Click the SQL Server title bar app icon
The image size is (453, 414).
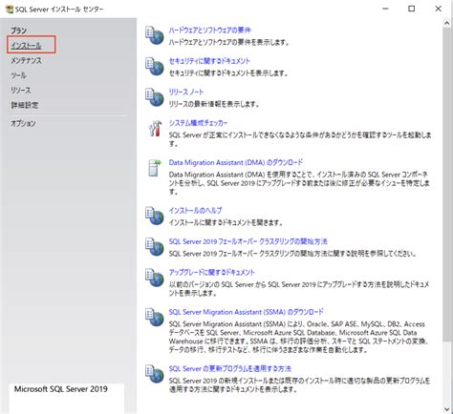[10, 10]
